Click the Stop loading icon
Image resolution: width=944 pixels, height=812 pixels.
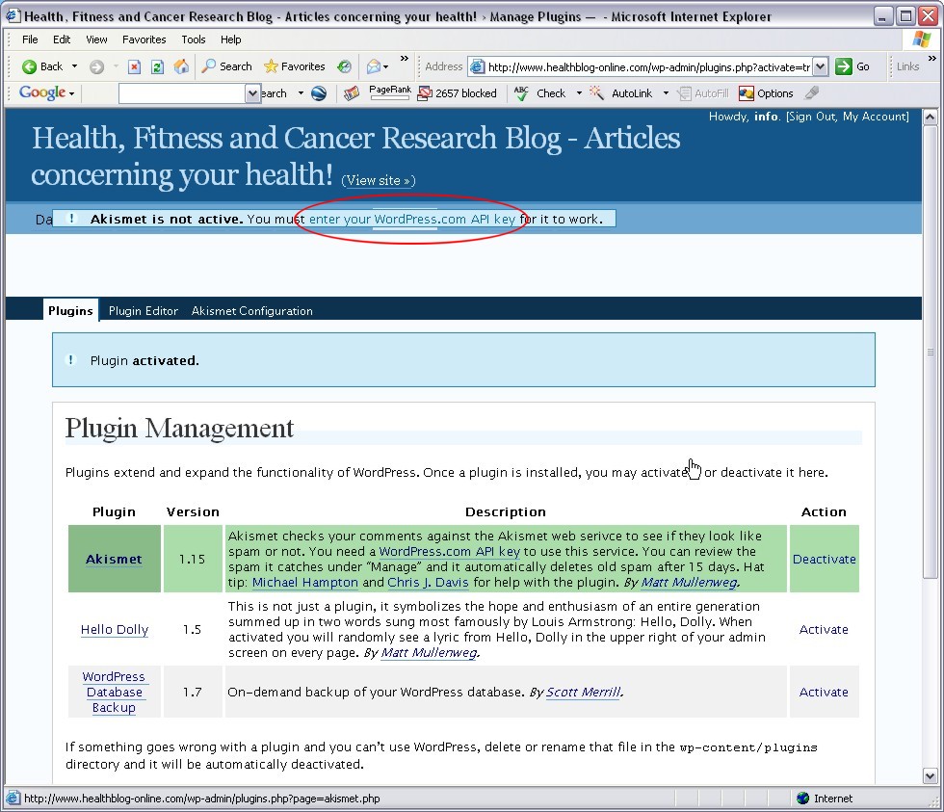[134, 66]
